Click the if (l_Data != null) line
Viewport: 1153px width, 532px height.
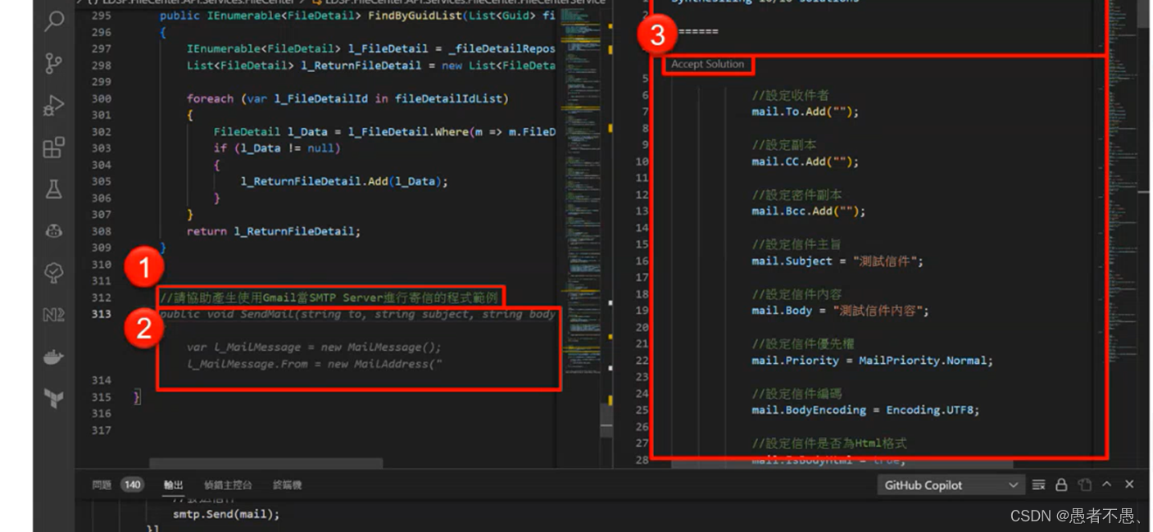click(x=276, y=148)
